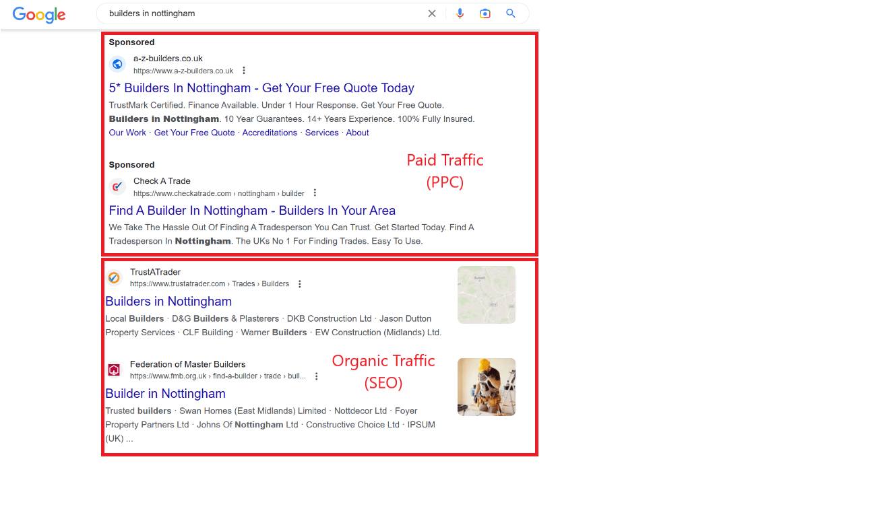Click the magnifying glass search button
870x517 pixels.
tap(511, 13)
